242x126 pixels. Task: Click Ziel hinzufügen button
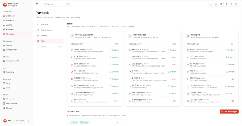(x=229, y=112)
